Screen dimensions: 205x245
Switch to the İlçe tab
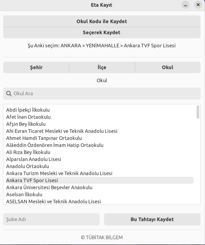click(x=102, y=67)
